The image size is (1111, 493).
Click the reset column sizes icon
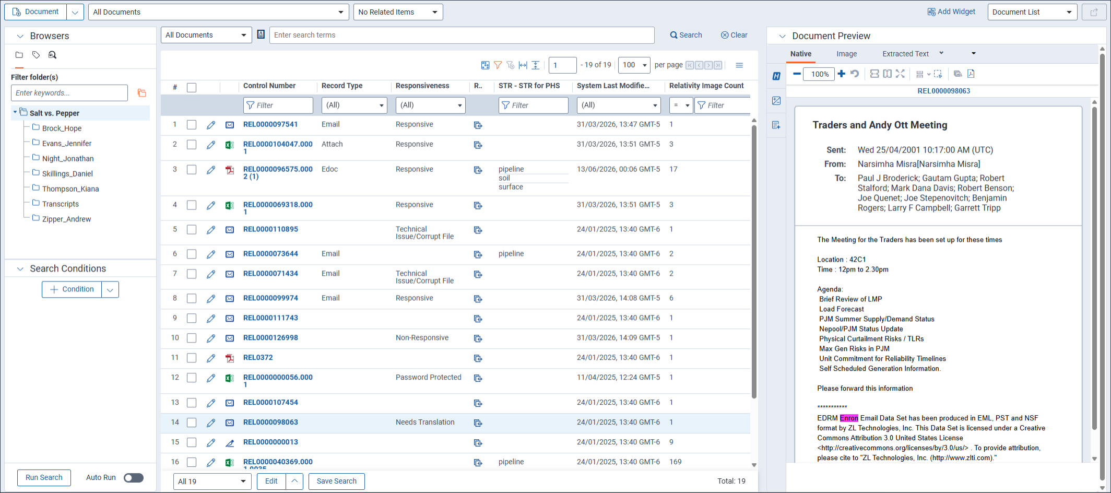point(523,65)
